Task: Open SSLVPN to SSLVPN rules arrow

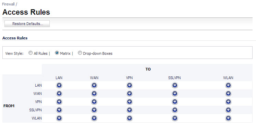Action: 175,110
